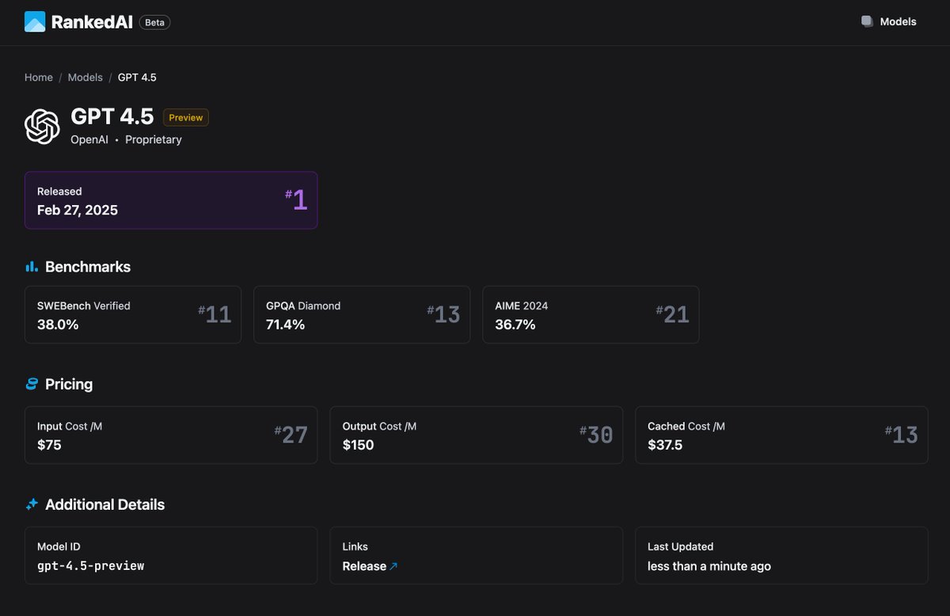Screen dimensions: 950x616
Task: Click the Preview badge
Action: 186,117
